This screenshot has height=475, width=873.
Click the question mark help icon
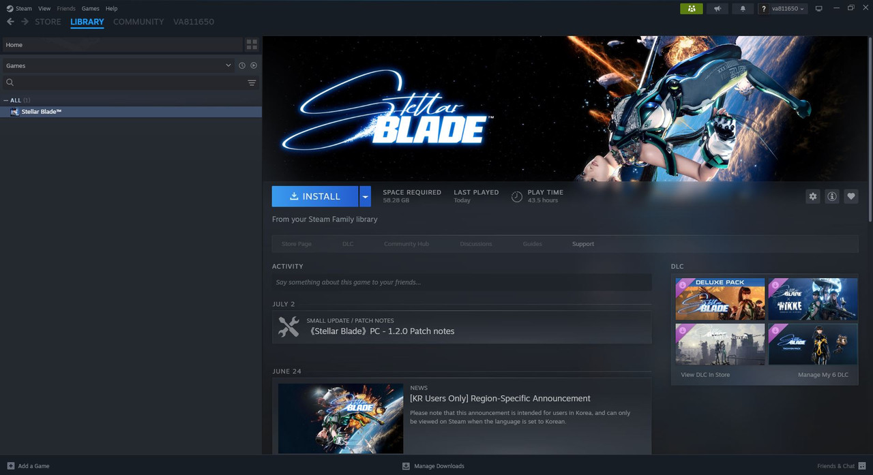763,8
